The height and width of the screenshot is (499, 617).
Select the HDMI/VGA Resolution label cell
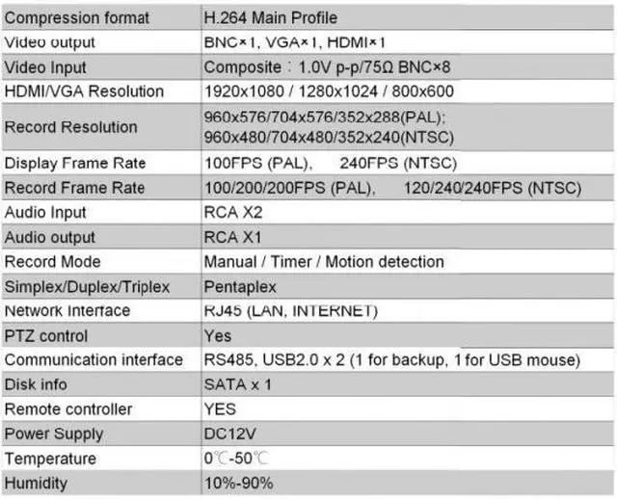[85, 92]
